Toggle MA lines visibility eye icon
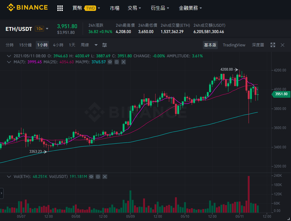The image size is (291, 221). click(x=110, y=62)
